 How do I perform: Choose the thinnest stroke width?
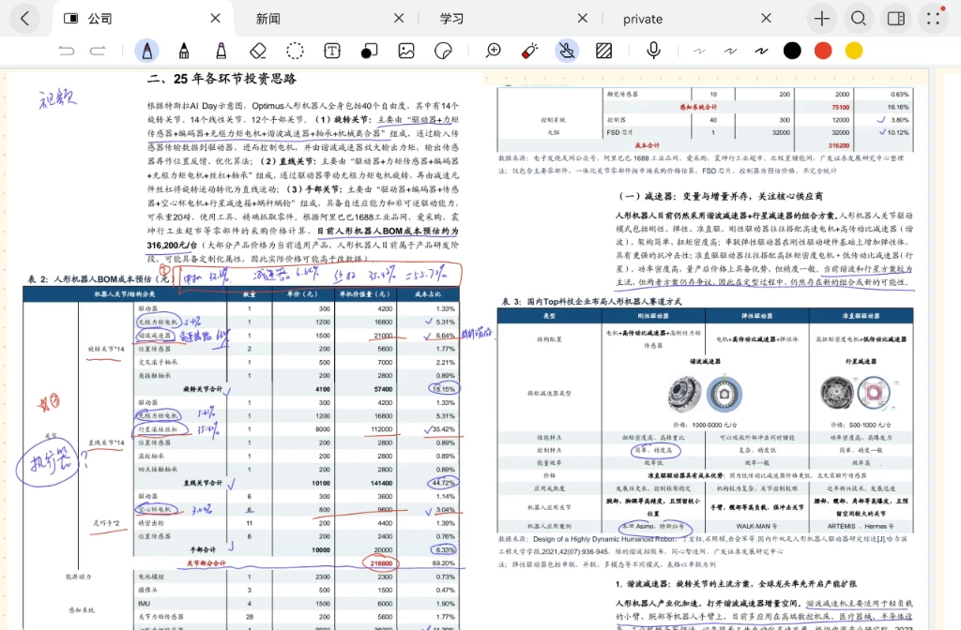click(x=699, y=51)
